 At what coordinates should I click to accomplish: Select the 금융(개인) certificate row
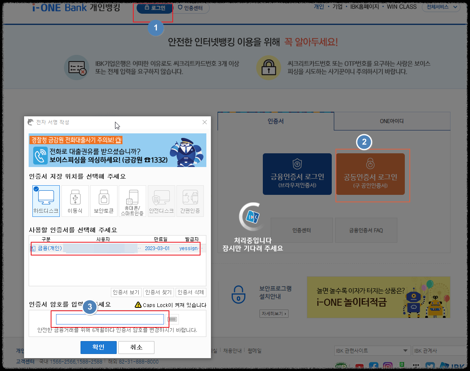coord(117,248)
